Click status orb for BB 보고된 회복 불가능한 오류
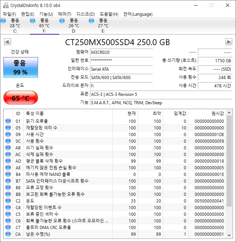This screenshot has width=236, height=242. pos(8,194)
